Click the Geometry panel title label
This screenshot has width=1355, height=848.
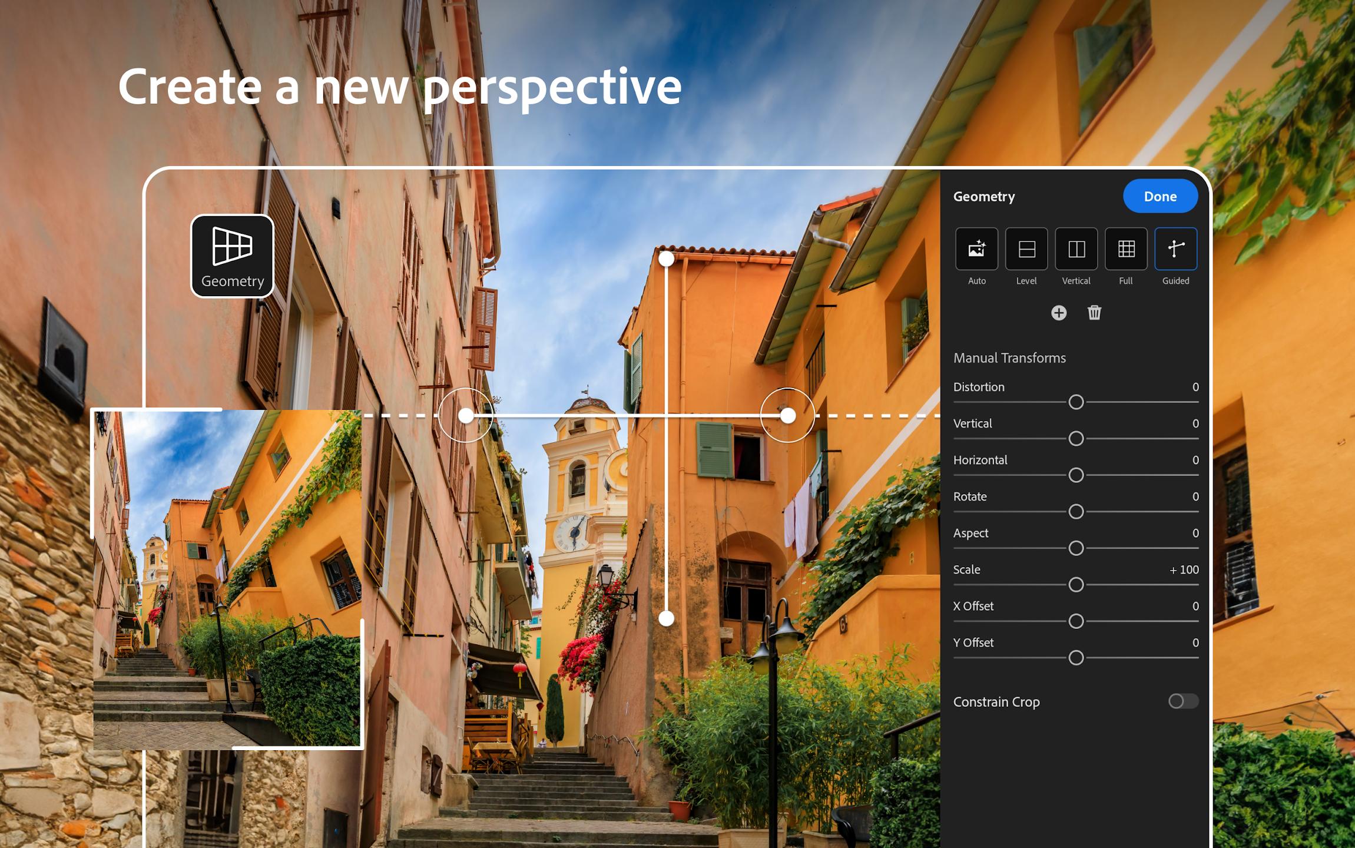click(985, 196)
